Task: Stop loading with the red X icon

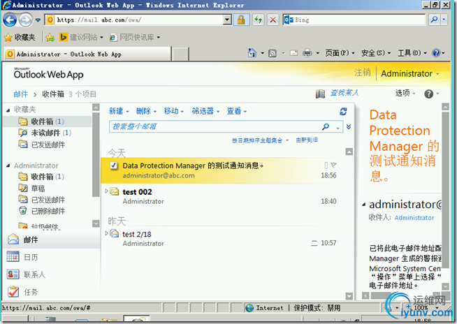Action: pos(273,20)
